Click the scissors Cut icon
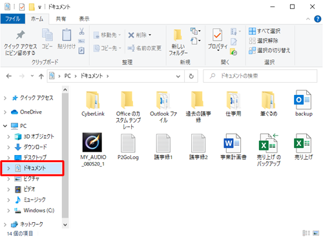 point(81,32)
